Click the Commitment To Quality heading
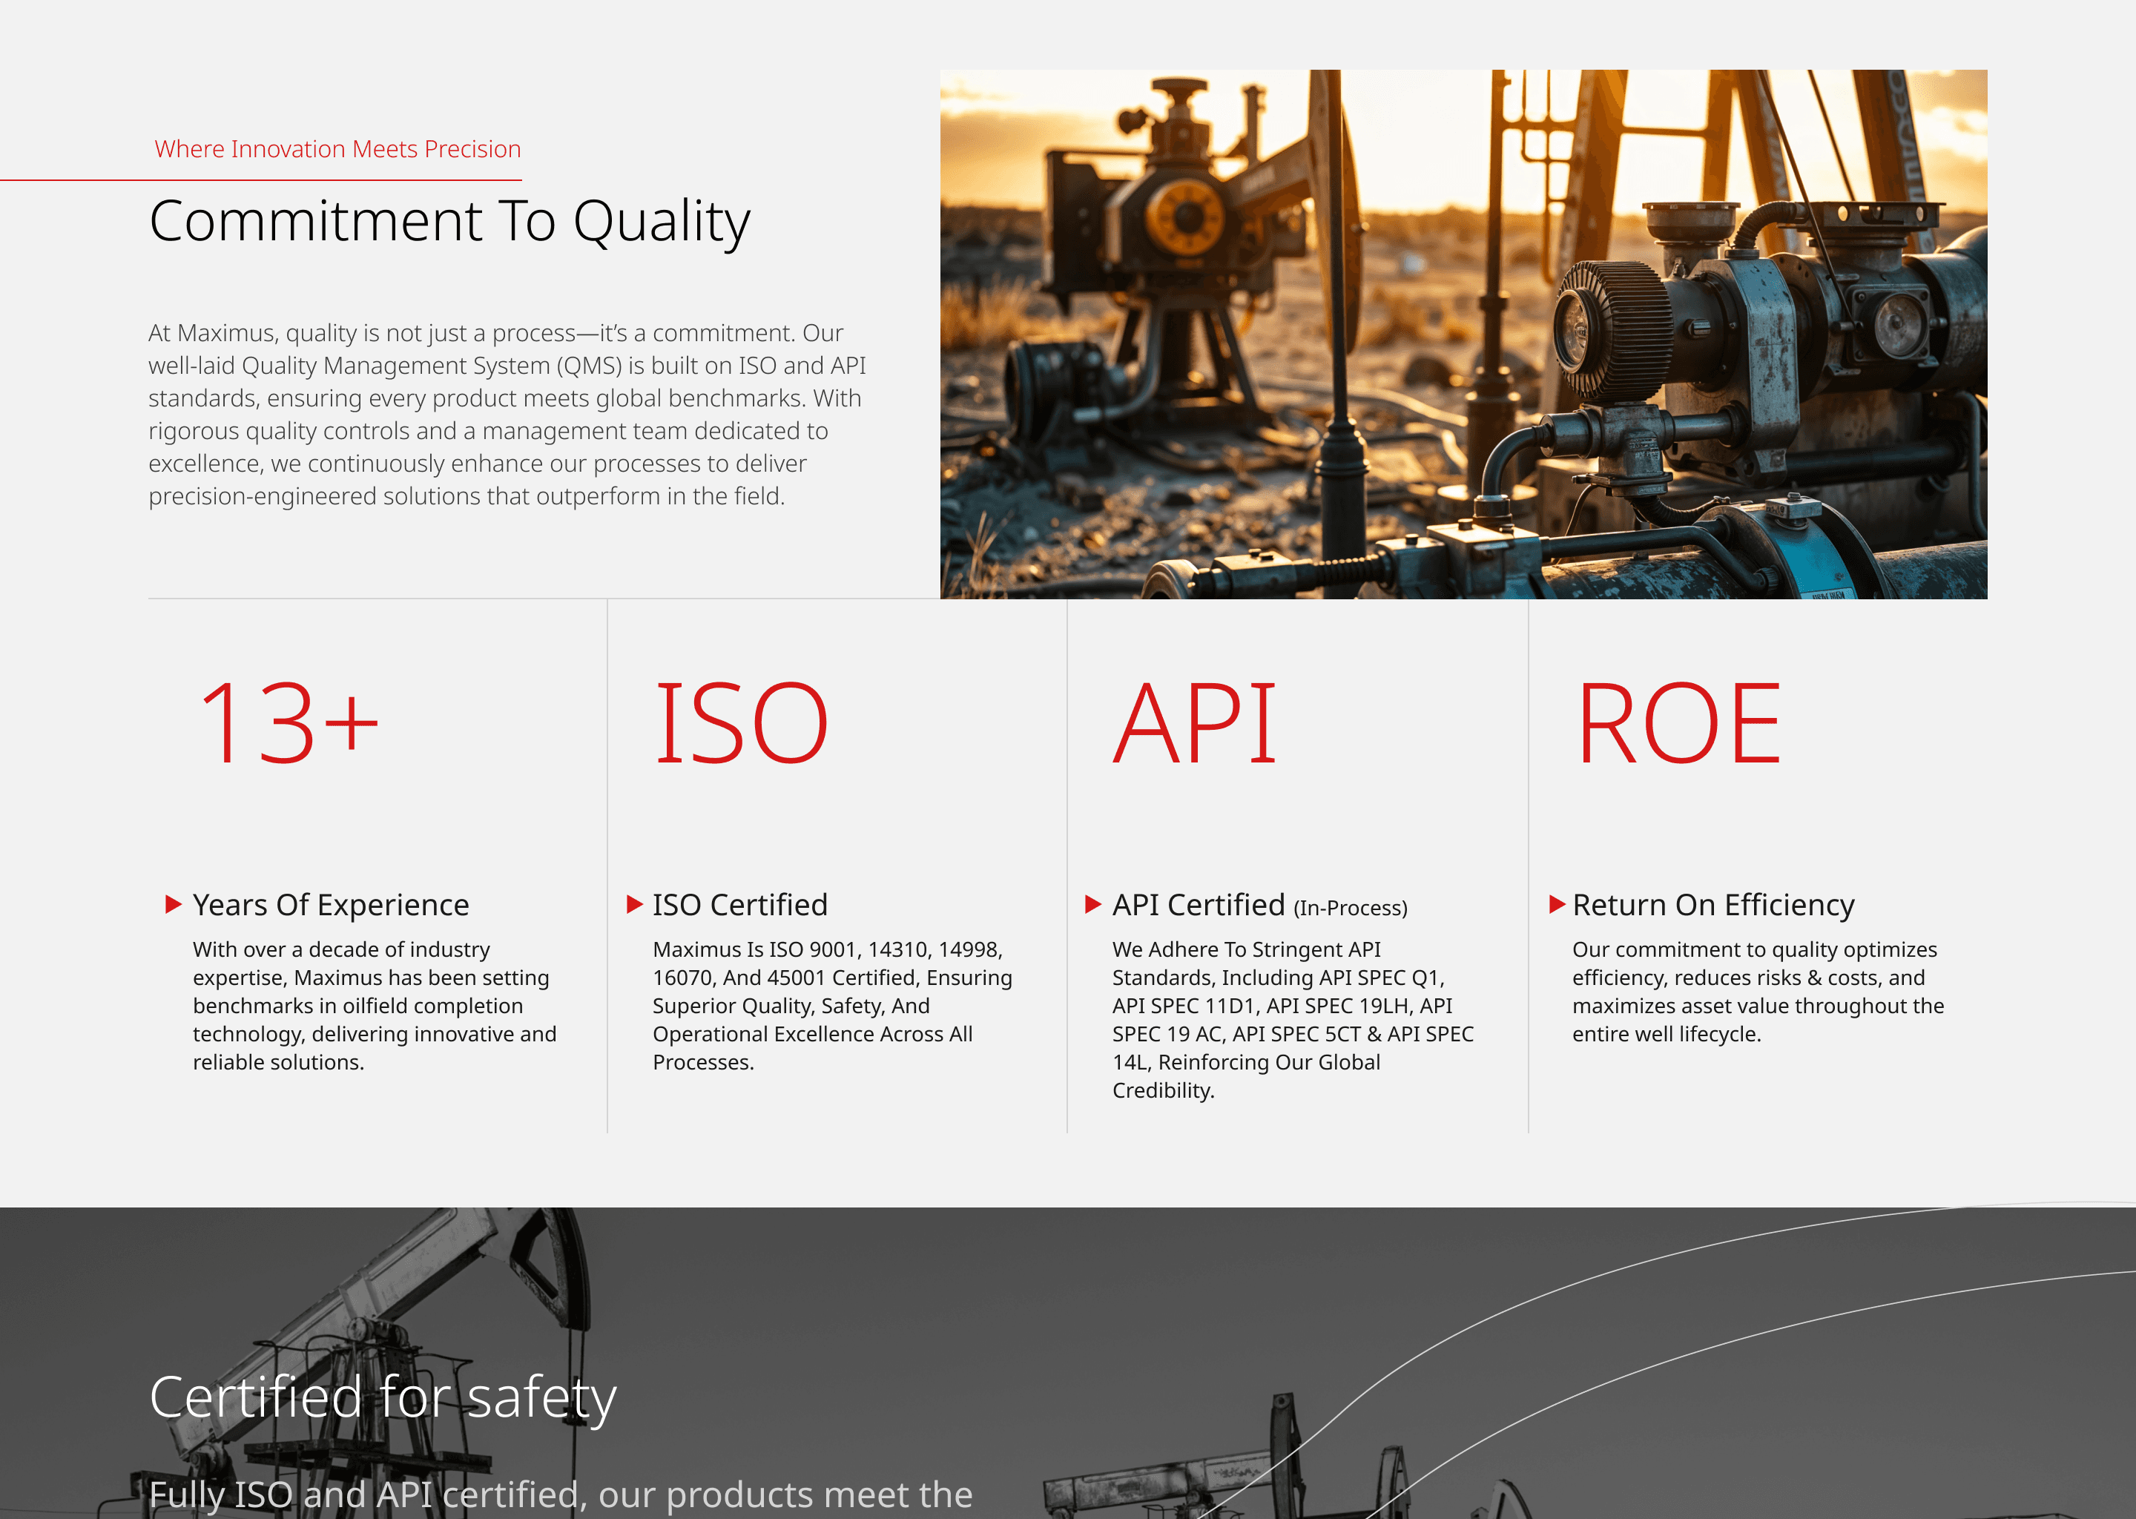2136x1519 pixels. click(x=449, y=222)
